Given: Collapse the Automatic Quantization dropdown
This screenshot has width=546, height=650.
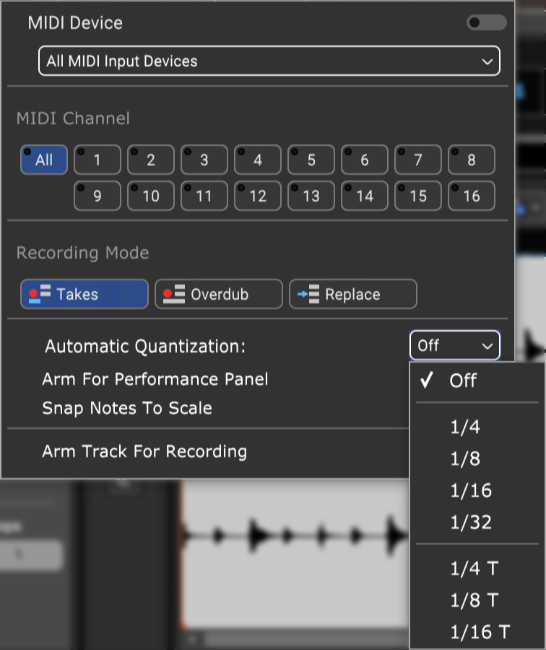Looking at the screenshot, I should 455,345.
